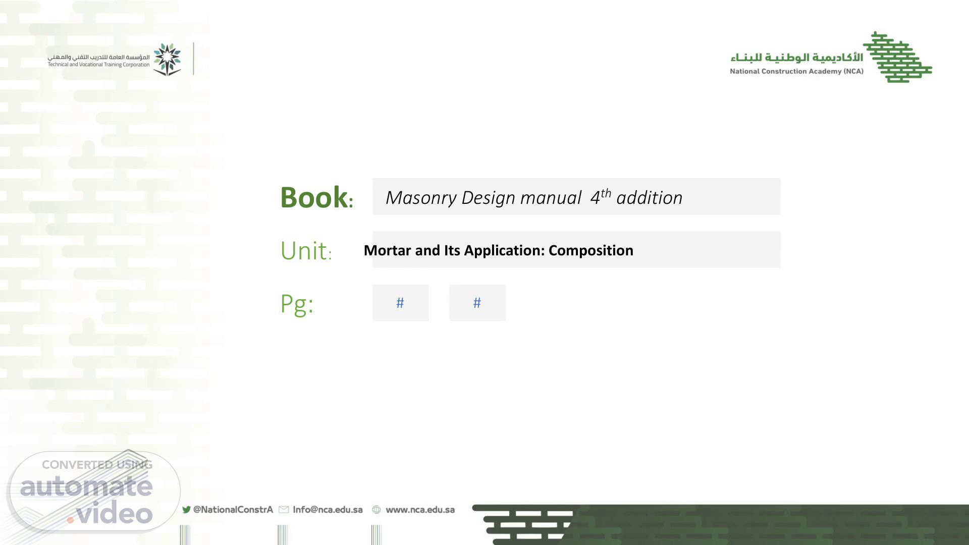The height and width of the screenshot is (545, 969).
Task: Click Technical and Vocational Training Corporation text
Action: click(x=98, y=65)
